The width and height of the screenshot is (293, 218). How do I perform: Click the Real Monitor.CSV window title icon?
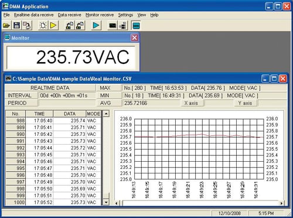pos(8,79)
